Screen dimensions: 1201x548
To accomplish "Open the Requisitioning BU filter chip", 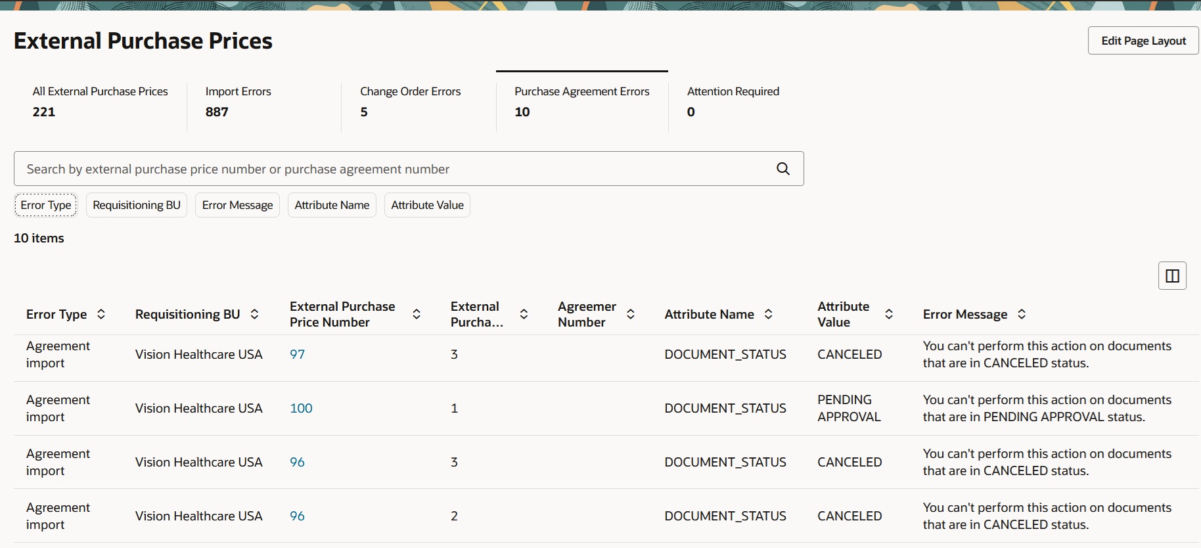I will coord(137,205).
